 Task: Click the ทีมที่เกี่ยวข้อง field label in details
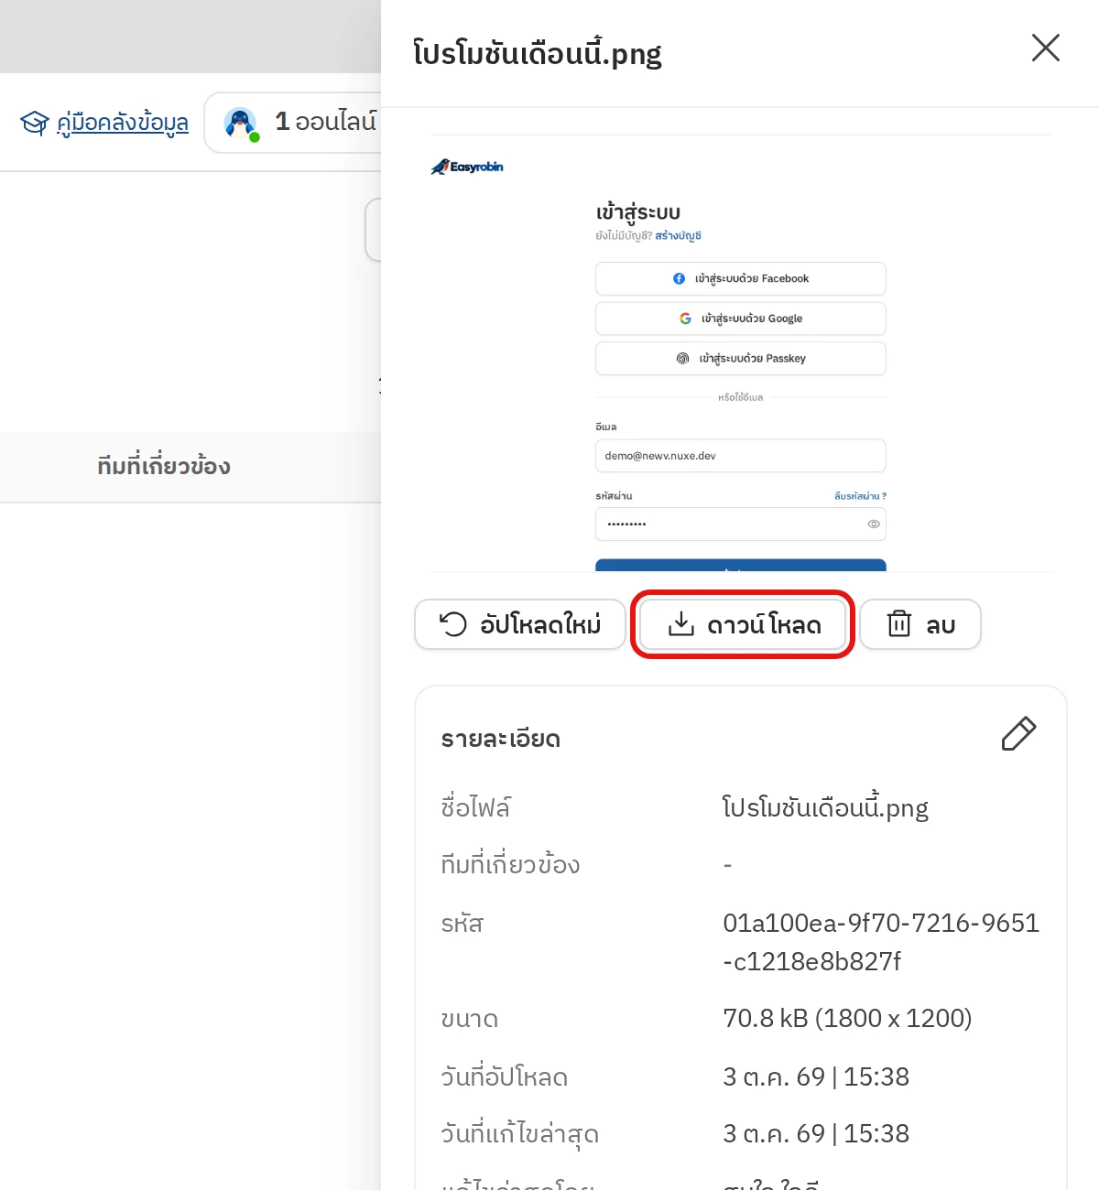coord(510,865)
